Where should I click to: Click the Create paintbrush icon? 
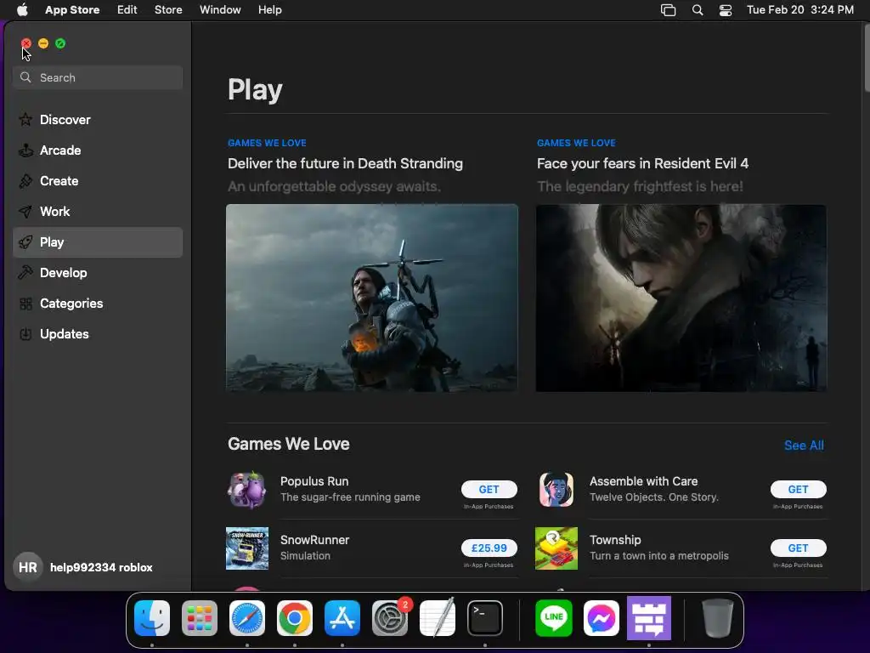pos(25,181)
